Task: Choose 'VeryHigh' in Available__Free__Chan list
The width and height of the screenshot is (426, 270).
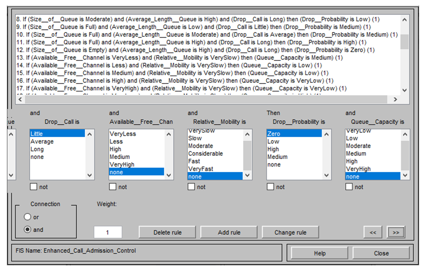Action: click(x=122, y=165)
